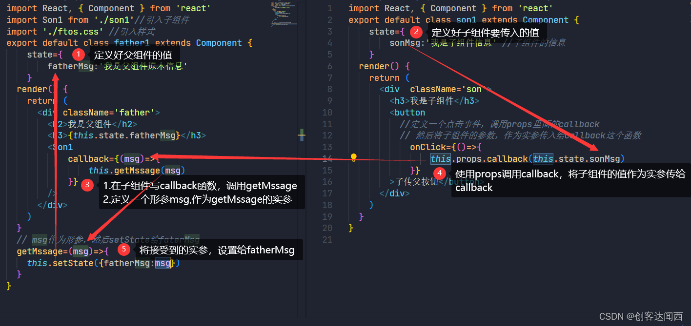691x326 pixels.
Task: Click 'Component' import in right pane line 1
Action: pos(453,8)
